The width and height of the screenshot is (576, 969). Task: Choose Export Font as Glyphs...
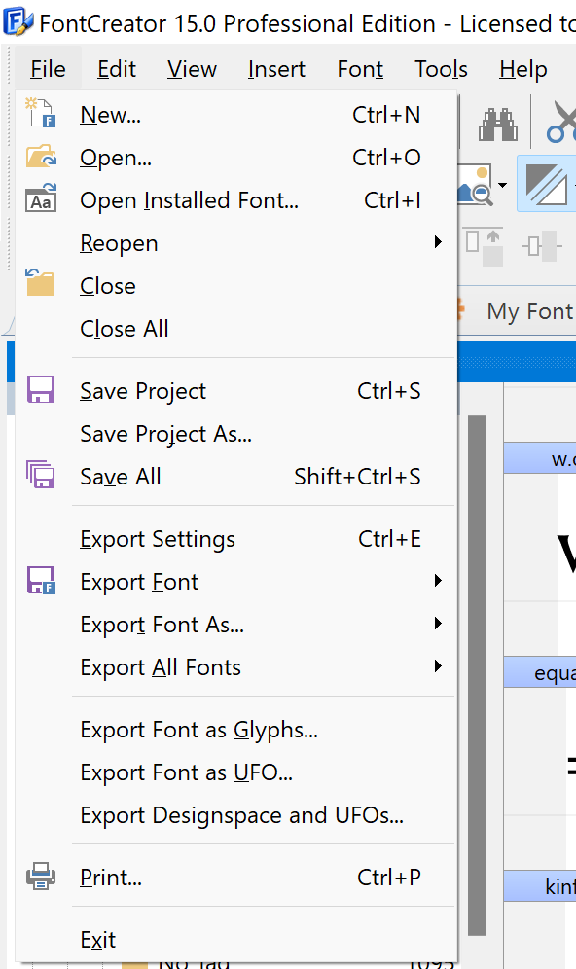tap(236, 730)
